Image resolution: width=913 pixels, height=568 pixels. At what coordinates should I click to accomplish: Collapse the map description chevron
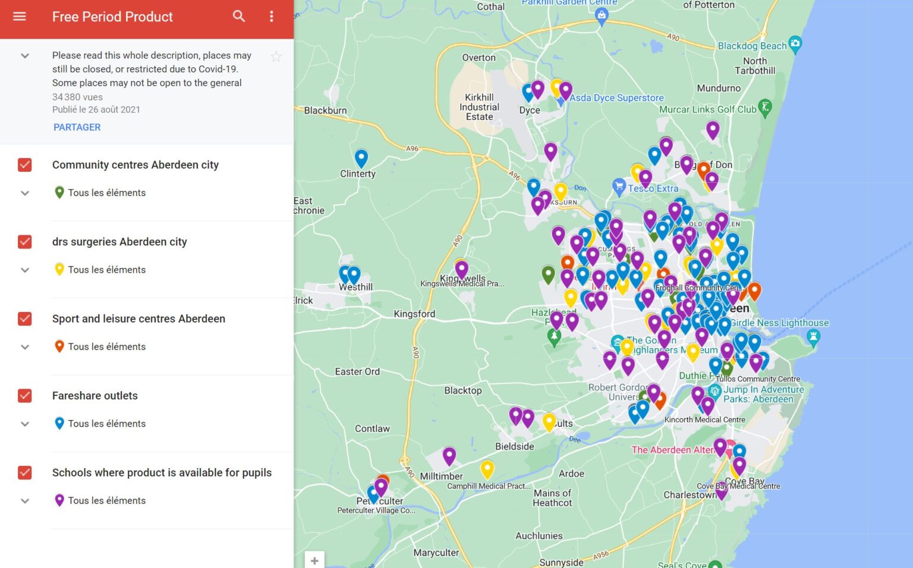25,56
